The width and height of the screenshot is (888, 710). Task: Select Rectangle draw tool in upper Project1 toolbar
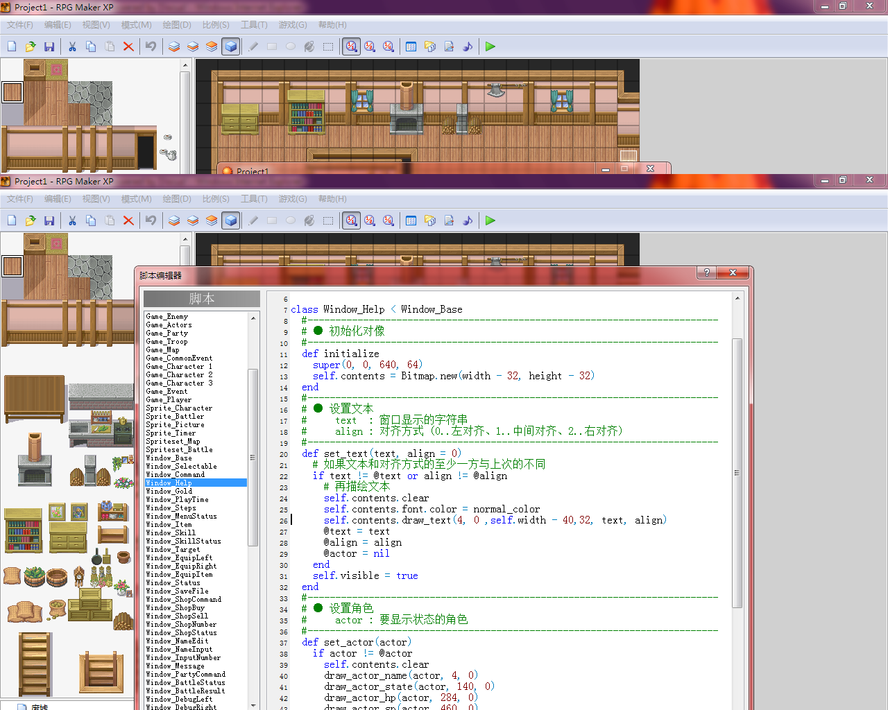click(272, 46)
